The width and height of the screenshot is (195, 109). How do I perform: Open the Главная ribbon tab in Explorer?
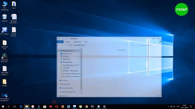click(68, 42)
